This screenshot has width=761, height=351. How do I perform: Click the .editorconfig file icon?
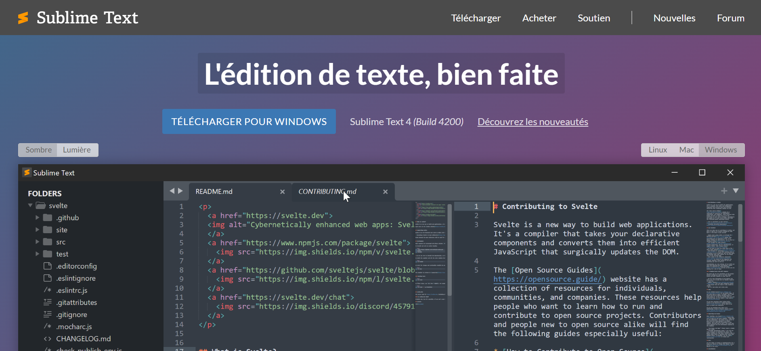tap(48, 266)
